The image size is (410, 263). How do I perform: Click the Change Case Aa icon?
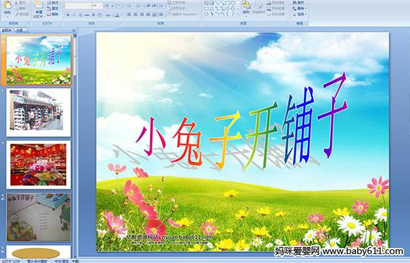point(108,15)
